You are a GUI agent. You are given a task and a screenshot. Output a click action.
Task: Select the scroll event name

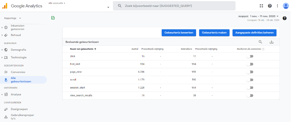click(73, 80)
